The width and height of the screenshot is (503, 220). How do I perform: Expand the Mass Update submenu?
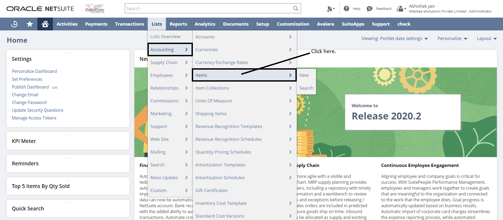tap(170, 178)
